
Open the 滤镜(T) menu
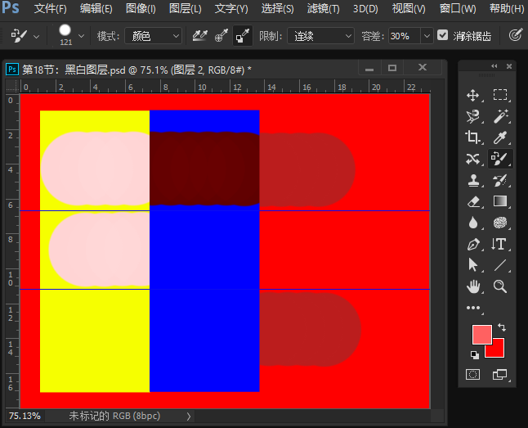tap(324, 8)
